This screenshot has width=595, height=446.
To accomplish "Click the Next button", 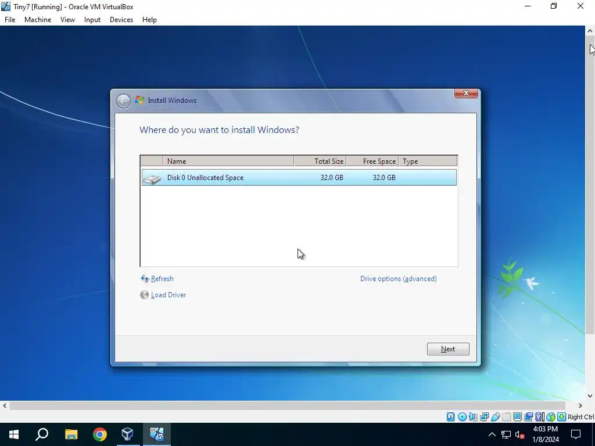I will tap(448, 349).
